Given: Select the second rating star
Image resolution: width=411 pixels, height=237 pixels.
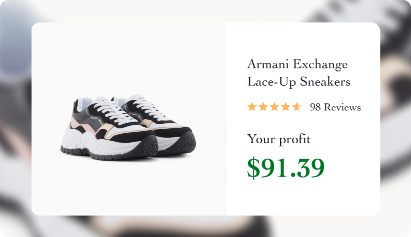Looking at the screenshot, I should [x=263, y=107].
